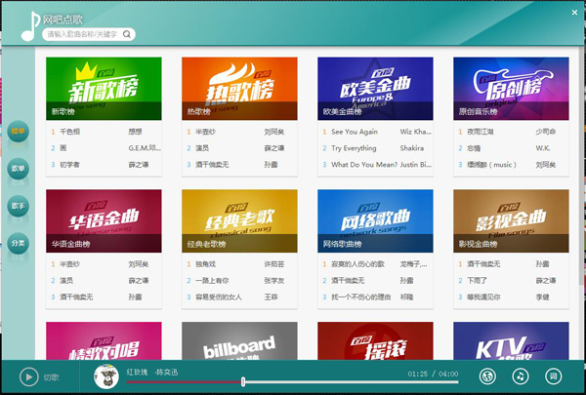The image size is (586, 395).
Task: Select song 独角戏 in 经典老歌榜
Action: 205,264
